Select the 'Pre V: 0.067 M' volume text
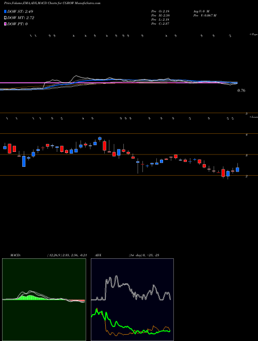The height and width of the screenshot is (341, 258). point(204,16)
